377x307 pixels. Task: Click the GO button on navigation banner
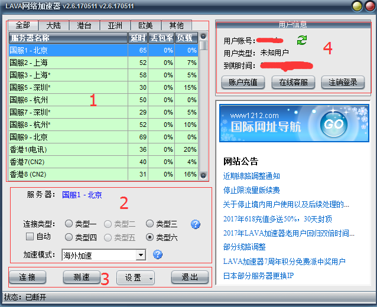(334, 124)
